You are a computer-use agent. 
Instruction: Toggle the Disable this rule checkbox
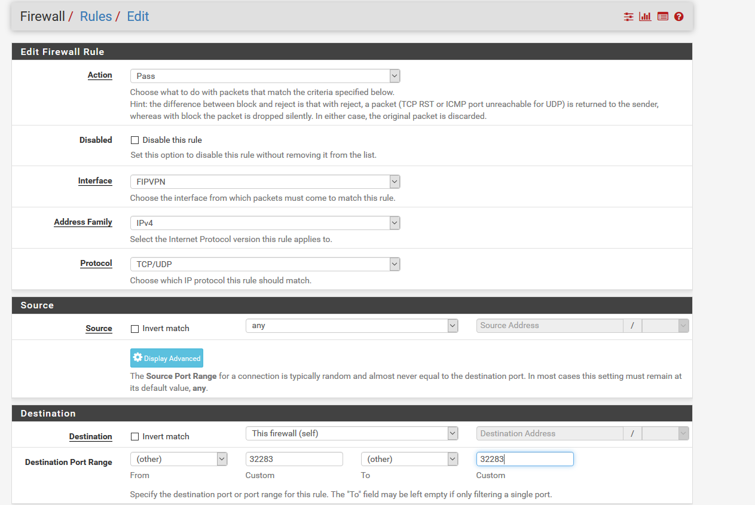pyautogui.click(x=135, y=140)
